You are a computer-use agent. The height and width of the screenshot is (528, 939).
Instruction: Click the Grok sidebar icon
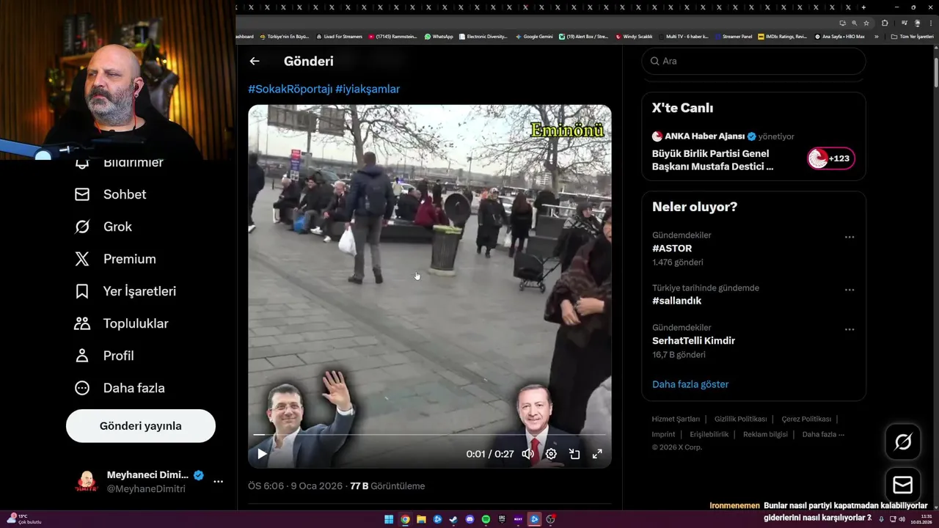[82, 227]
